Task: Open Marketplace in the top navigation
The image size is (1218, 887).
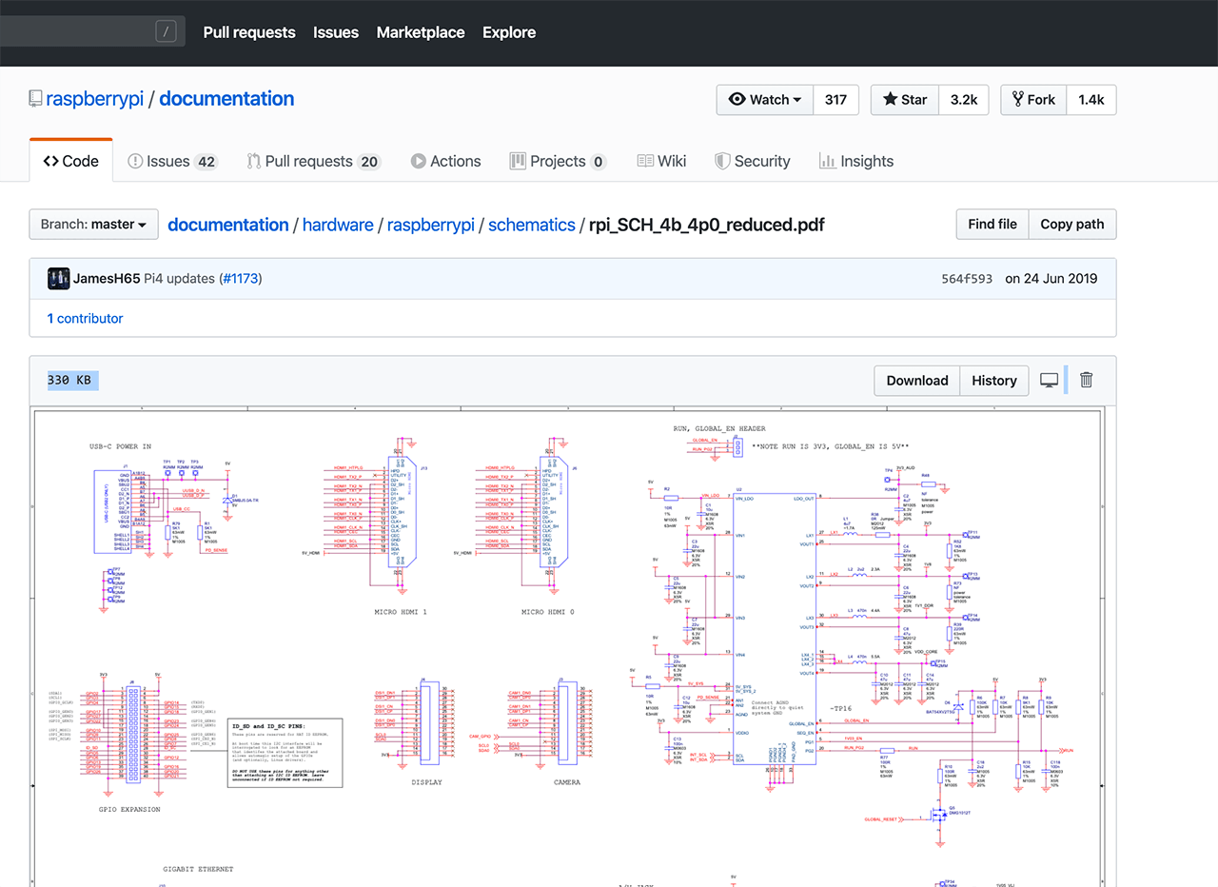Action: [x=421, y=32]
